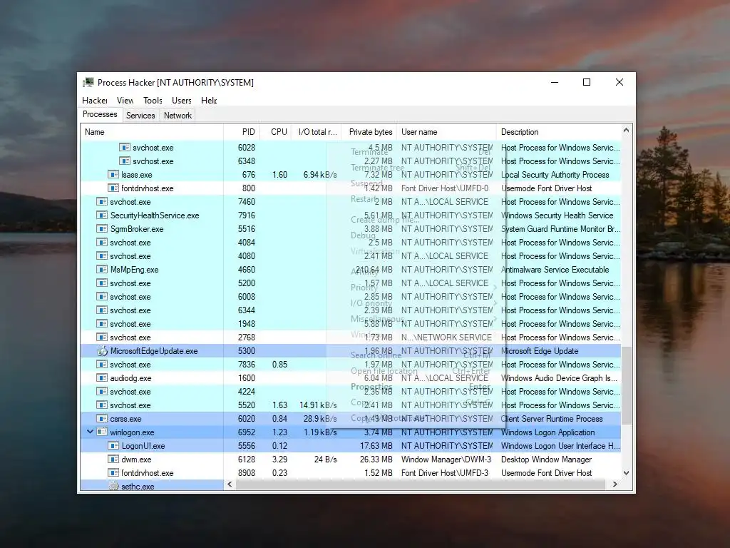Click icon of fontdrvhost.exe PID 8908

pos(113,472)
